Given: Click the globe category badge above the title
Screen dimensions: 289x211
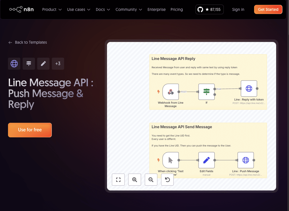Looking at the screenshot, I should coord(14,63).
